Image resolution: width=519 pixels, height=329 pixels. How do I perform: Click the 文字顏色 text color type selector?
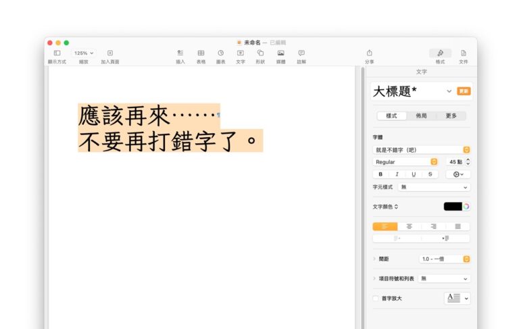[x=386, y=207]
